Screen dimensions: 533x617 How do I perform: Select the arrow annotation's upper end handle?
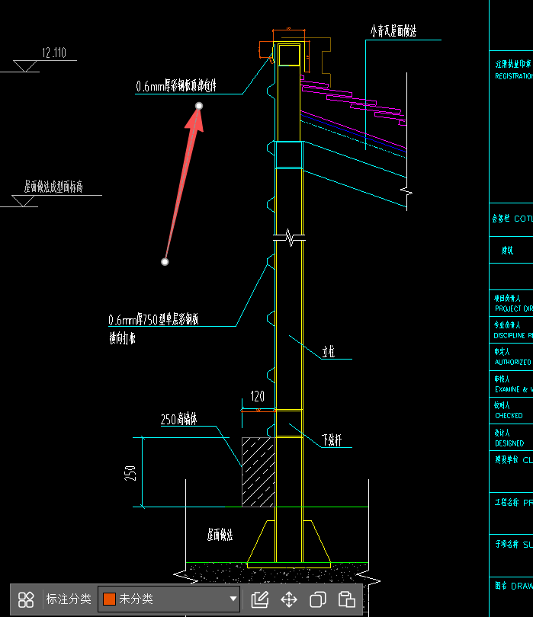click(x=199, y=106)
